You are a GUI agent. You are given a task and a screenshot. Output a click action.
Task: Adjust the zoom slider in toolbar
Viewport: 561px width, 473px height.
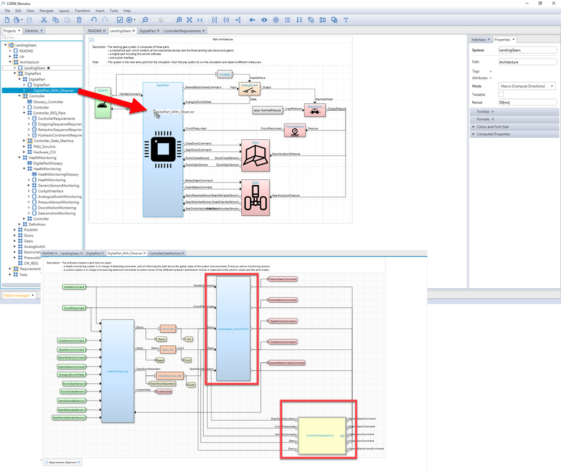(x=160, y=20)
